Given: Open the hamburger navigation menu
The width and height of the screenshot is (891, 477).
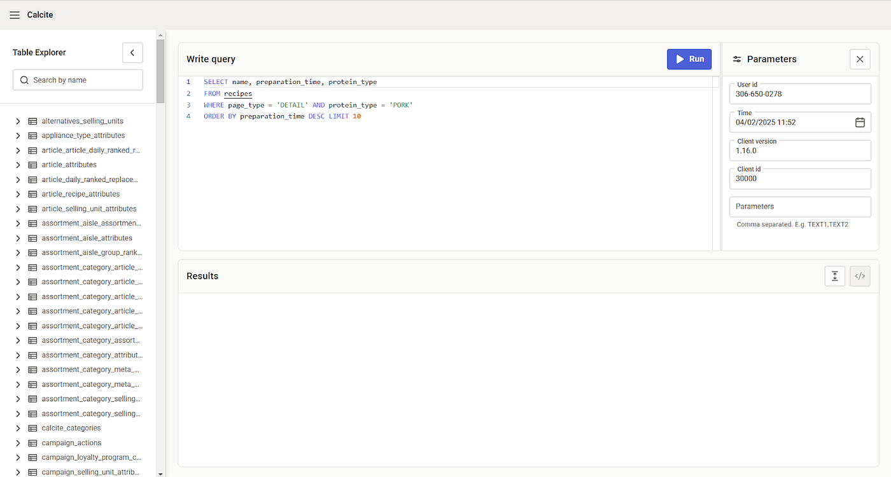Looking at the screenshot, I should 14,15.
